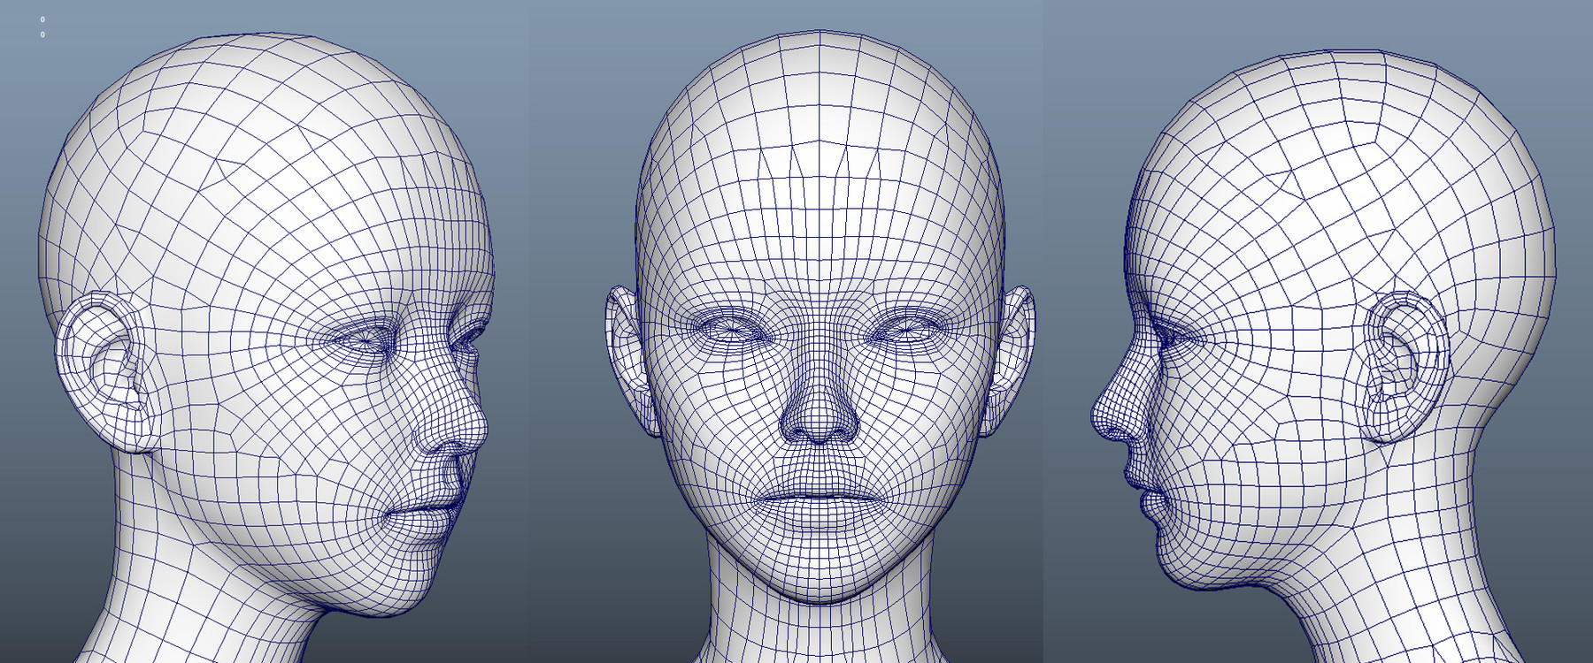Click the second "0" heads-up display value
Screen dimensions: 1593x663
tap(42, 34)
